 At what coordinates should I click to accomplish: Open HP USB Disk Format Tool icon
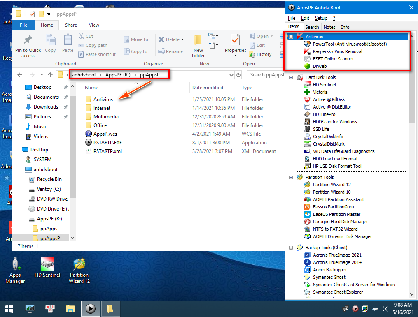(x=307, y=166)
